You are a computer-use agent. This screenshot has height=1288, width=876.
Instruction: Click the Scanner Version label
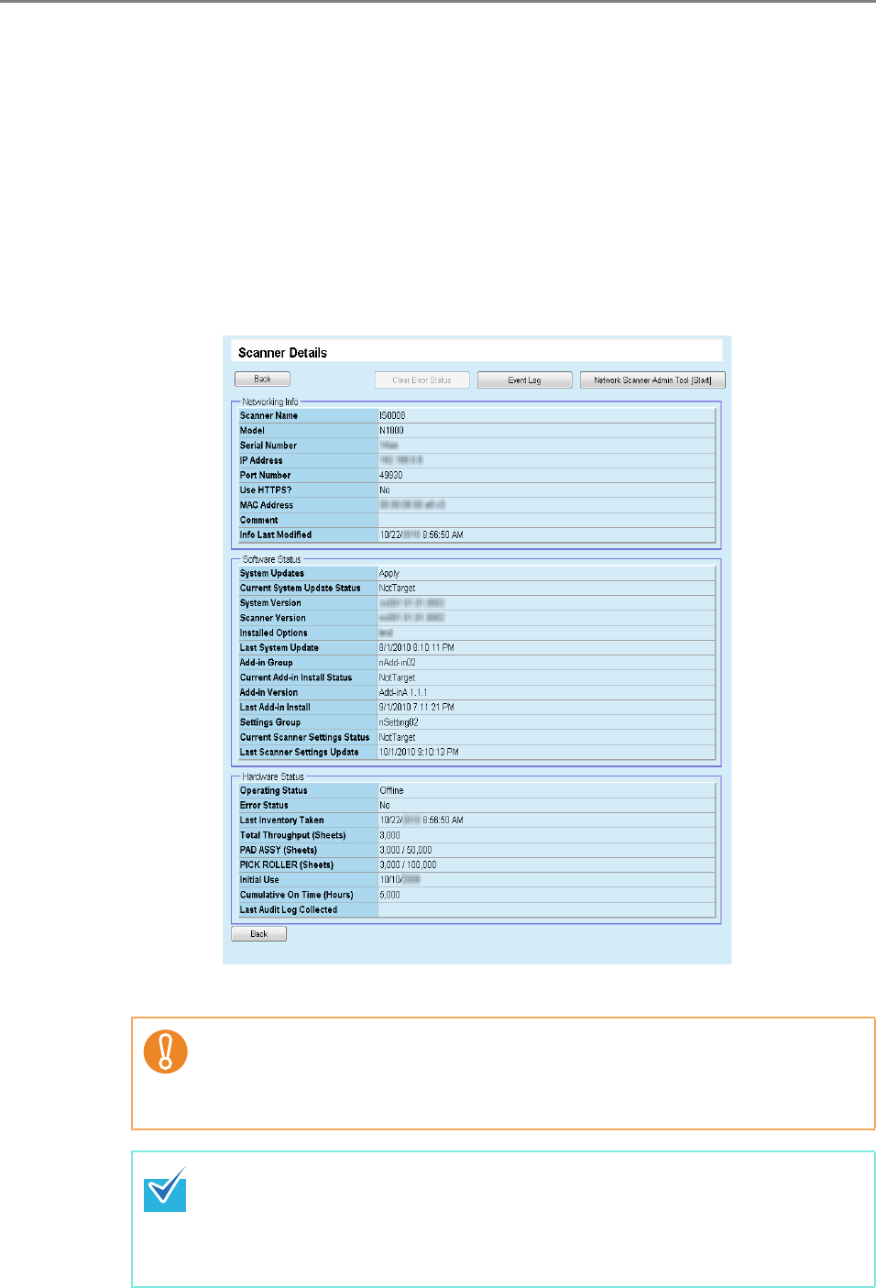pyautogui.click(x=273, y=618)
